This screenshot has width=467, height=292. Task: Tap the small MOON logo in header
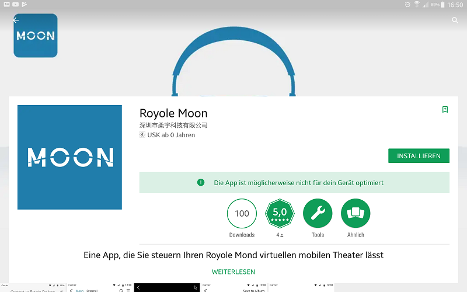pyautogui.click(x=36, y=36)
